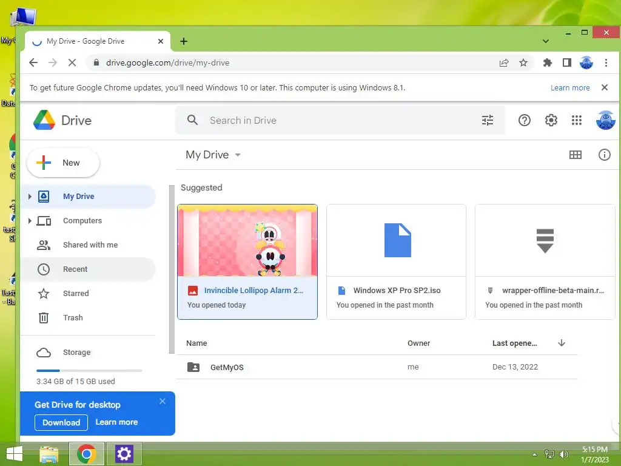Click the volume icon in system tray

(563, 454)
